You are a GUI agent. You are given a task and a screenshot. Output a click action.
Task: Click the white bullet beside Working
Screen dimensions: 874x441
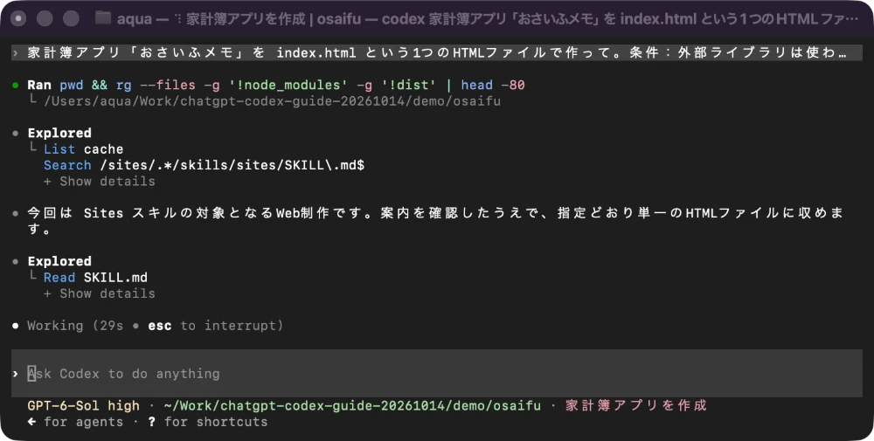pos(16,326)
